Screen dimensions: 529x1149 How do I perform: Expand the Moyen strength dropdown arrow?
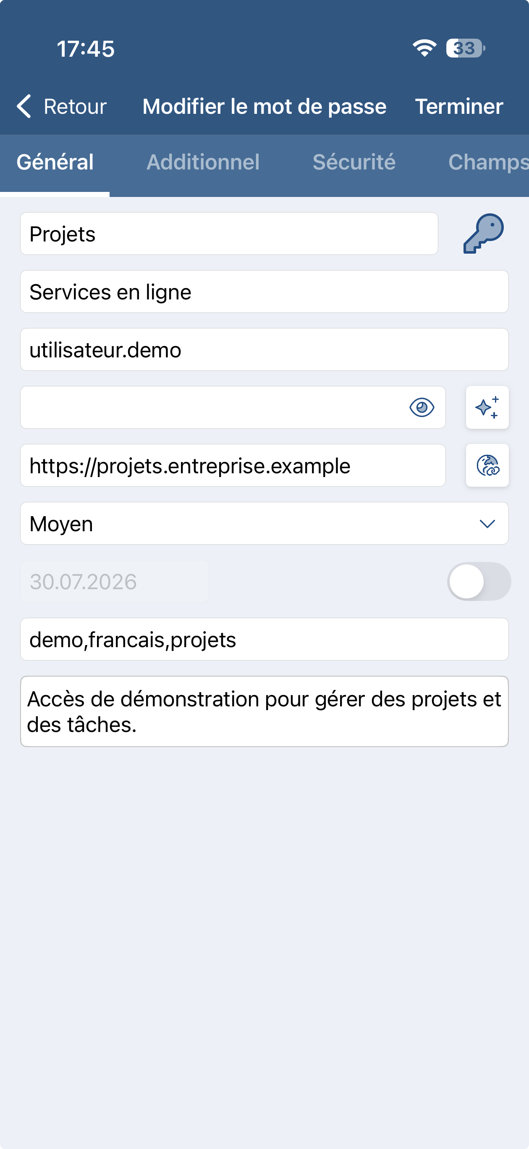tap(487, 524)
